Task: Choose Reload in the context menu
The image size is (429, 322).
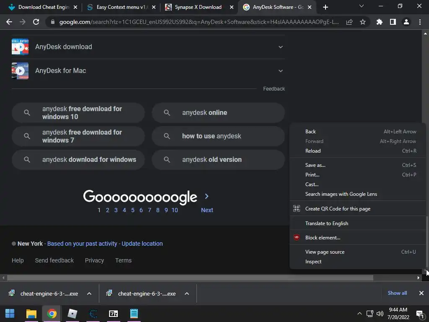Action: click(358, 151)
